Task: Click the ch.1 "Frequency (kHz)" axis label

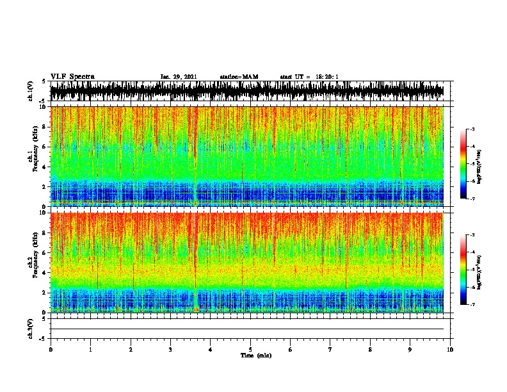Action: (x=36, y=149)
